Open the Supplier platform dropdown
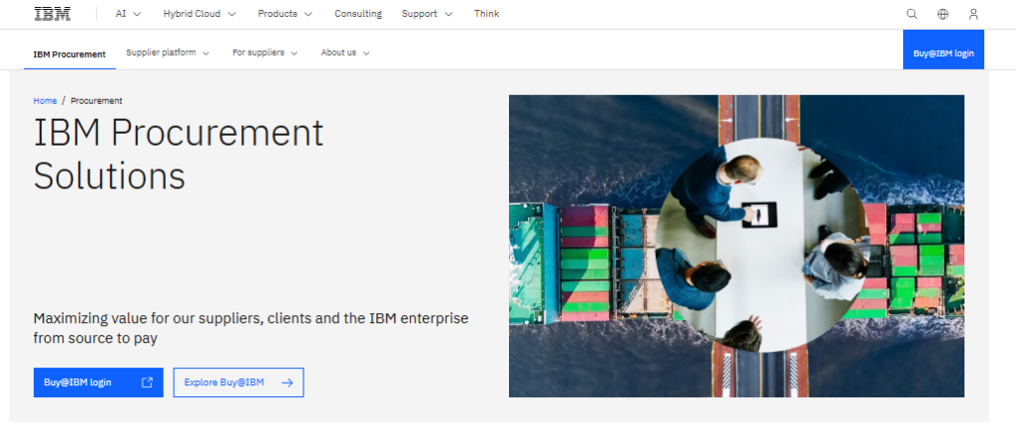The image size is (1016, 434). pos(168,54)
